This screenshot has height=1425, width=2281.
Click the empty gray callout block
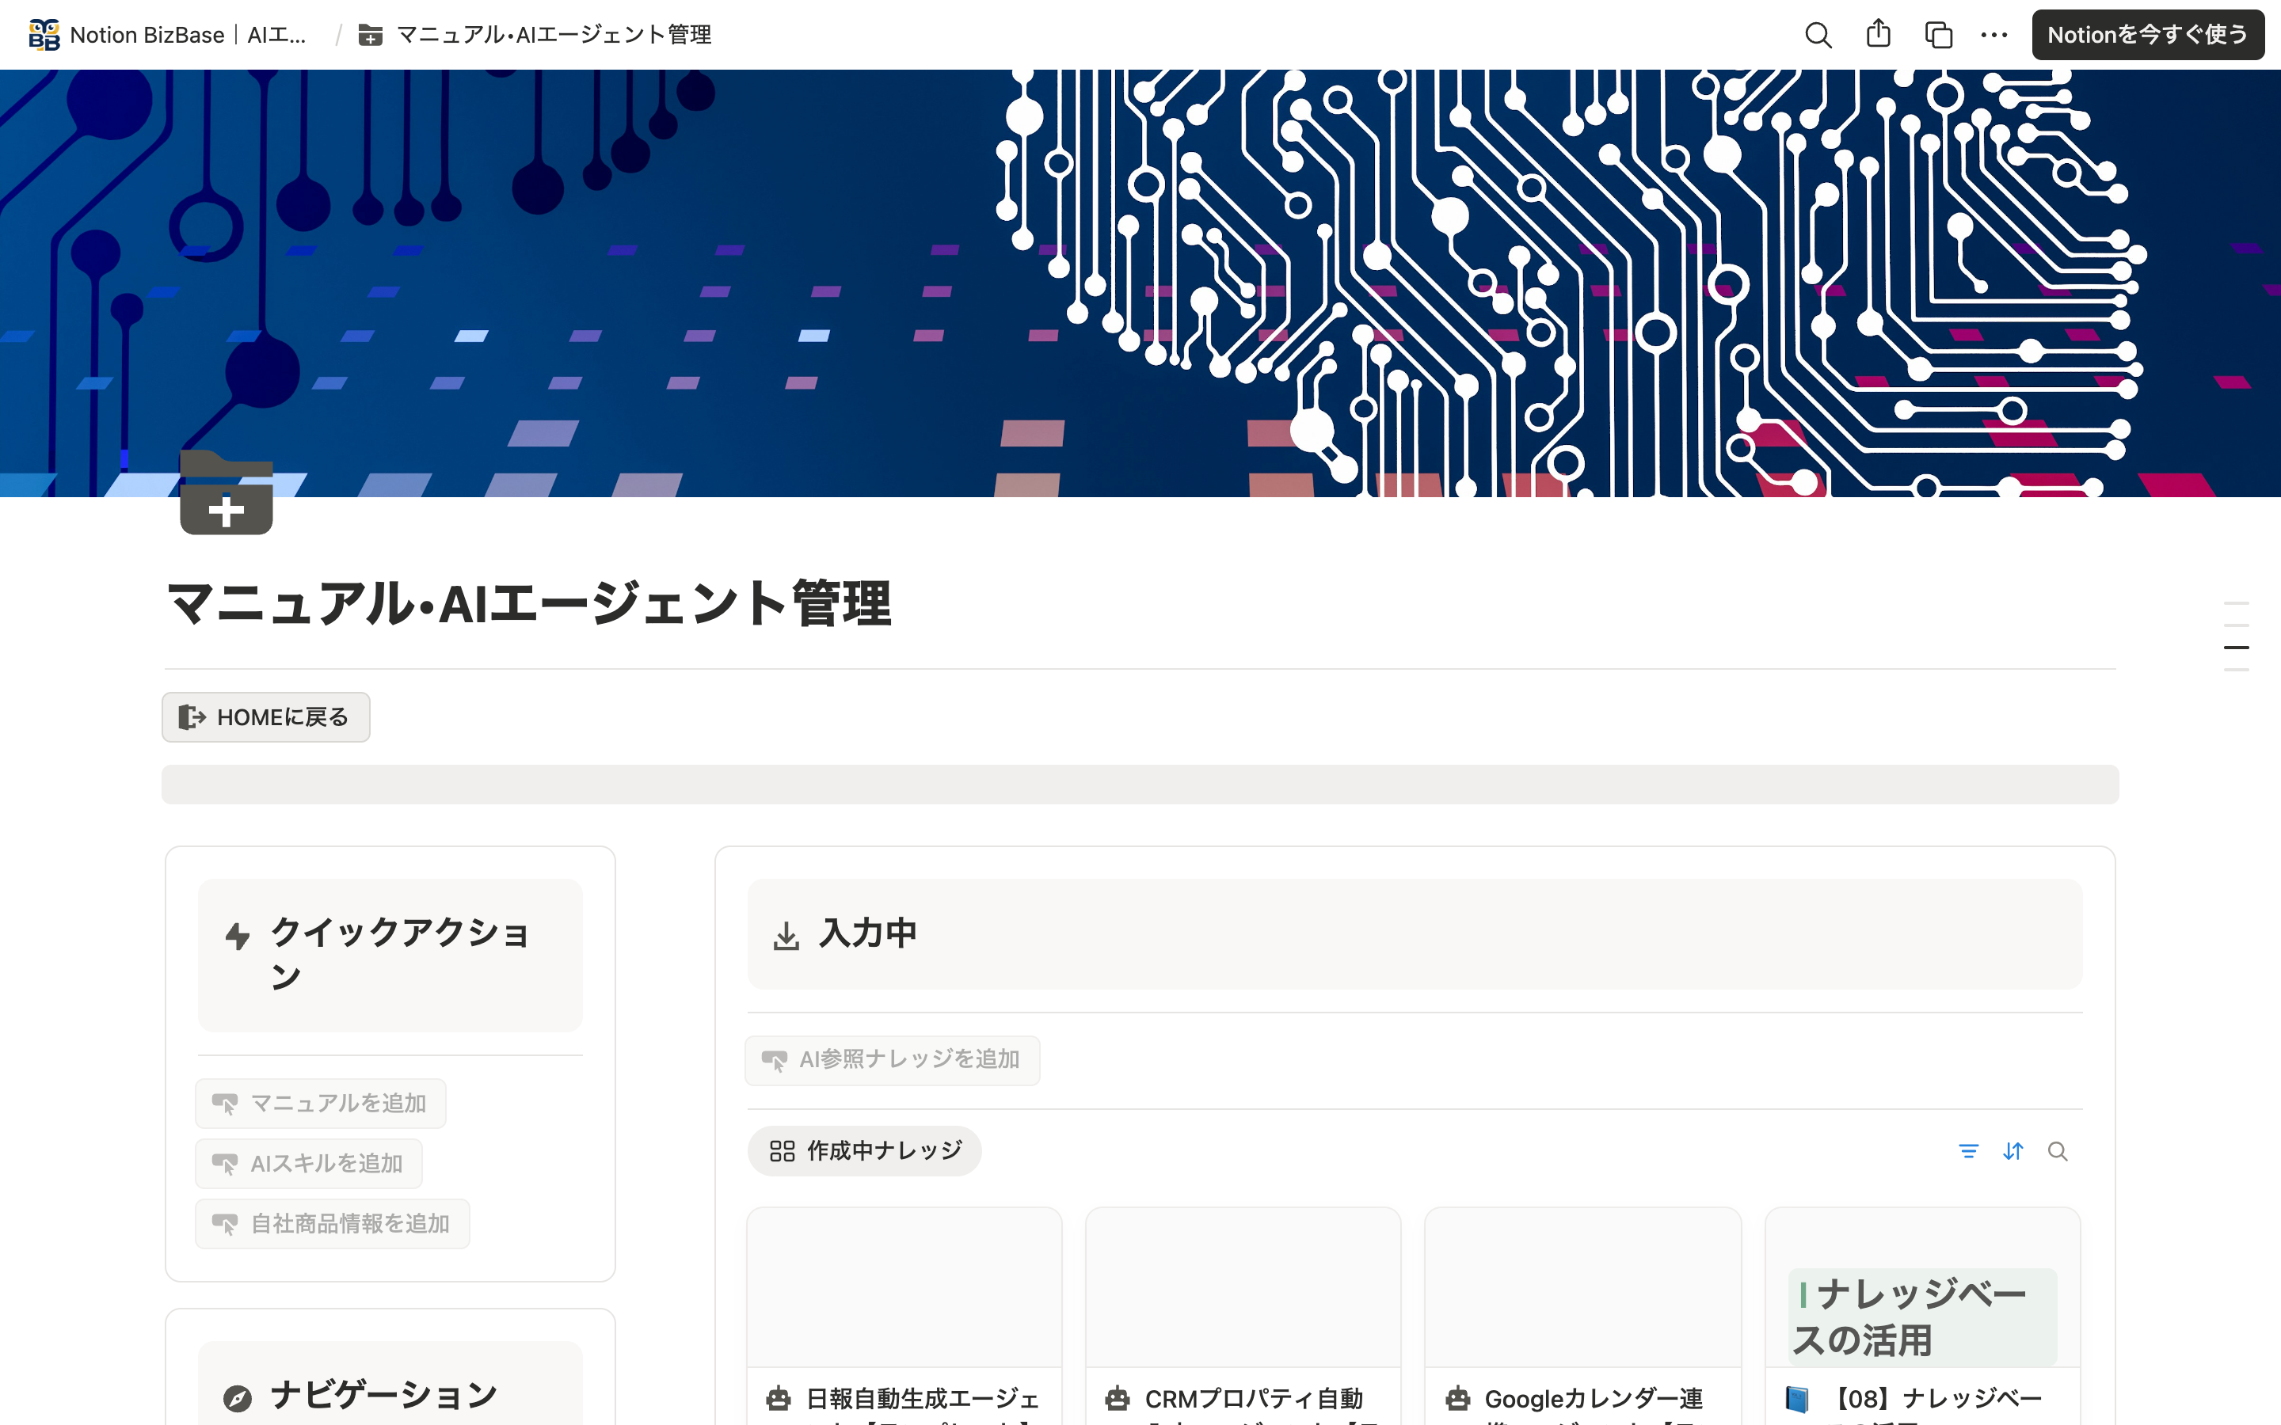coord(1140,784)
